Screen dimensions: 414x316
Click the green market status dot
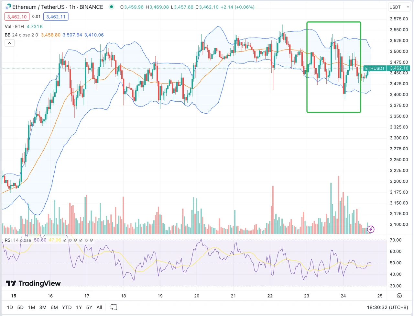tap(112, 7)
